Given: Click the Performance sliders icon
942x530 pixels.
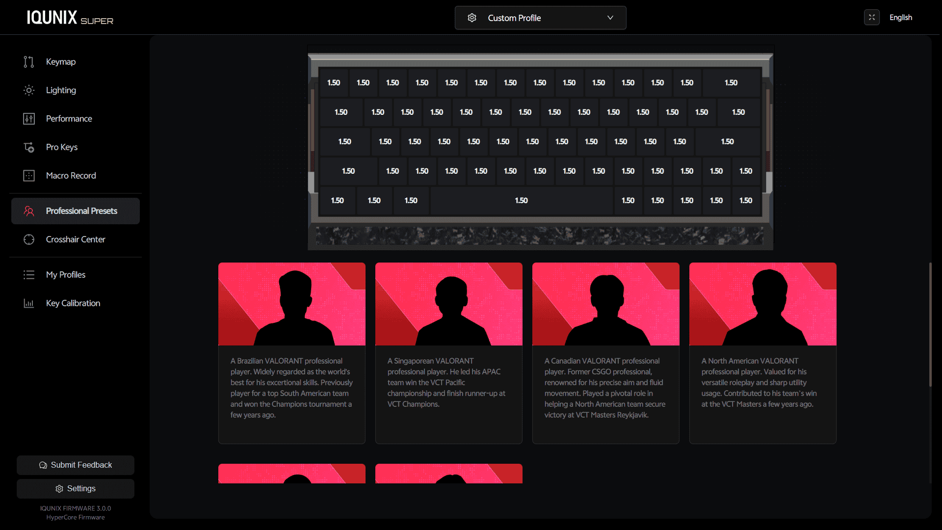Looking at the screenshot, I should pos(29,119).
